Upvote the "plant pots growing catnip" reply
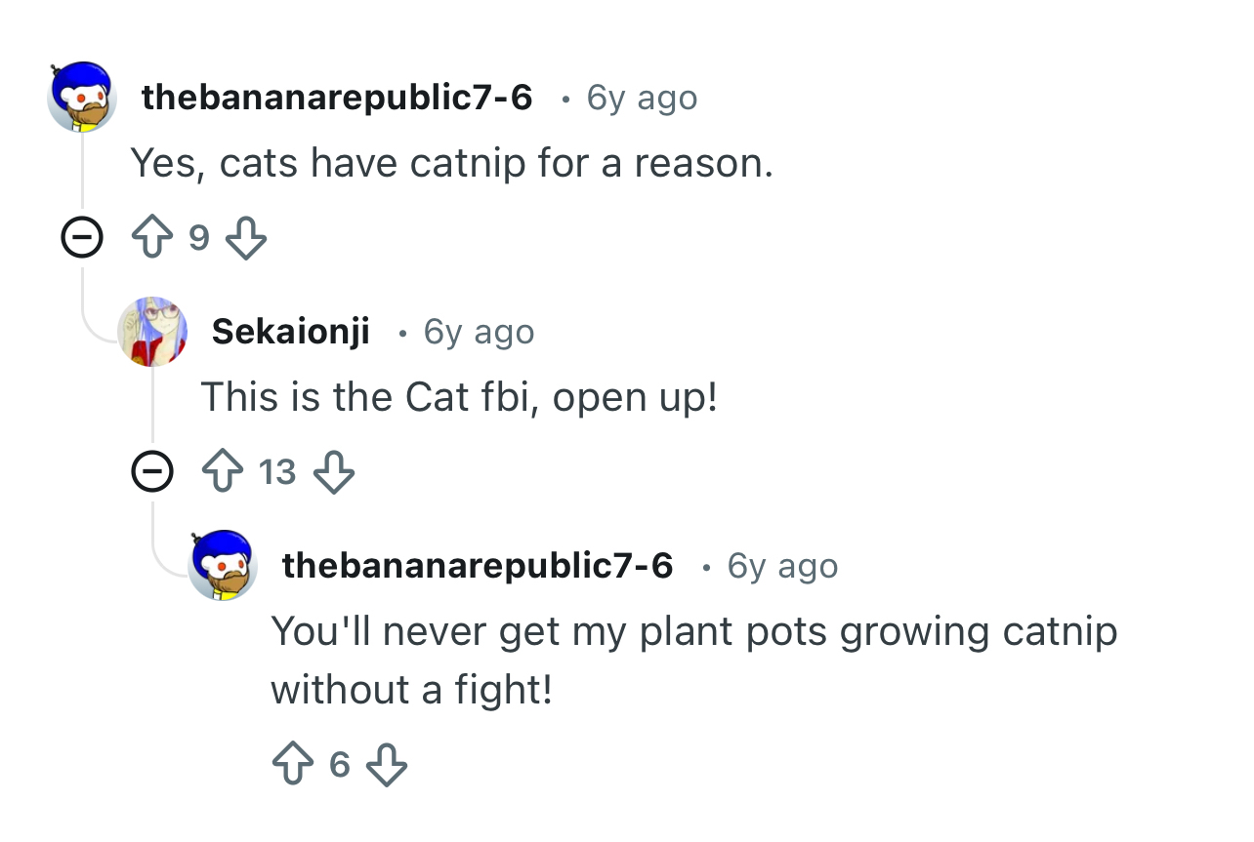The width and height of the screenshot is (1254, 842). pos(292,765)
